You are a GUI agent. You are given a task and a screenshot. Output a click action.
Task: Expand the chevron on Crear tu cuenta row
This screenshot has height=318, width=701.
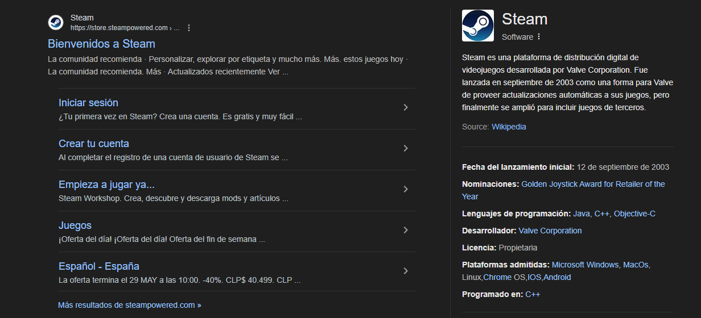(x=406, y=148)
